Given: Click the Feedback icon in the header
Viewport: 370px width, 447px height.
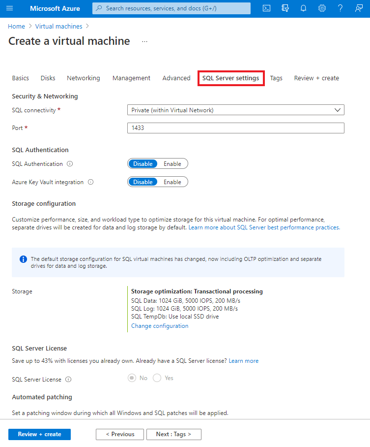Looking at the screenshot, I should pyautogui.click(x=359, y=8).
